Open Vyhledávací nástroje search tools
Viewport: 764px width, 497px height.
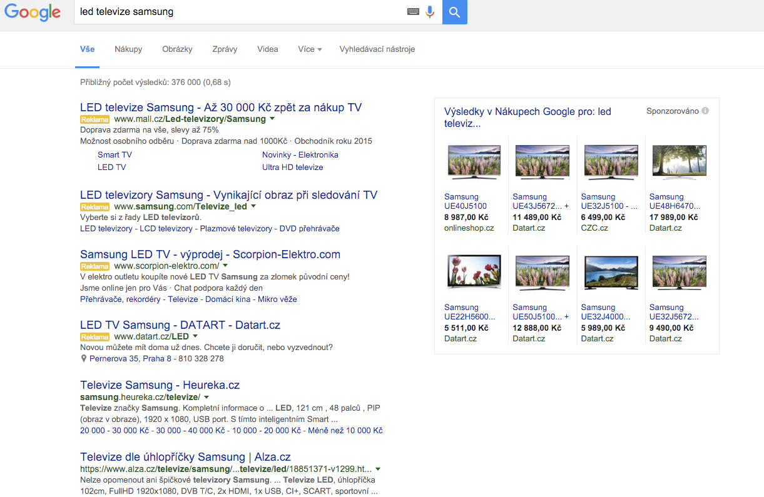coord(377,49)
